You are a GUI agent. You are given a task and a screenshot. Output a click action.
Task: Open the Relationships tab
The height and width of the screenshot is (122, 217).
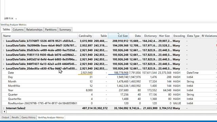34,29
